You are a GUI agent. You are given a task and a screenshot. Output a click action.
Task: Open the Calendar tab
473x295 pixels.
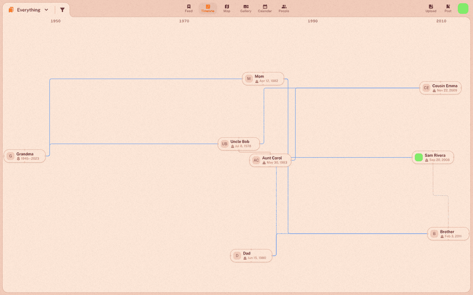click(x=265, y=8)
